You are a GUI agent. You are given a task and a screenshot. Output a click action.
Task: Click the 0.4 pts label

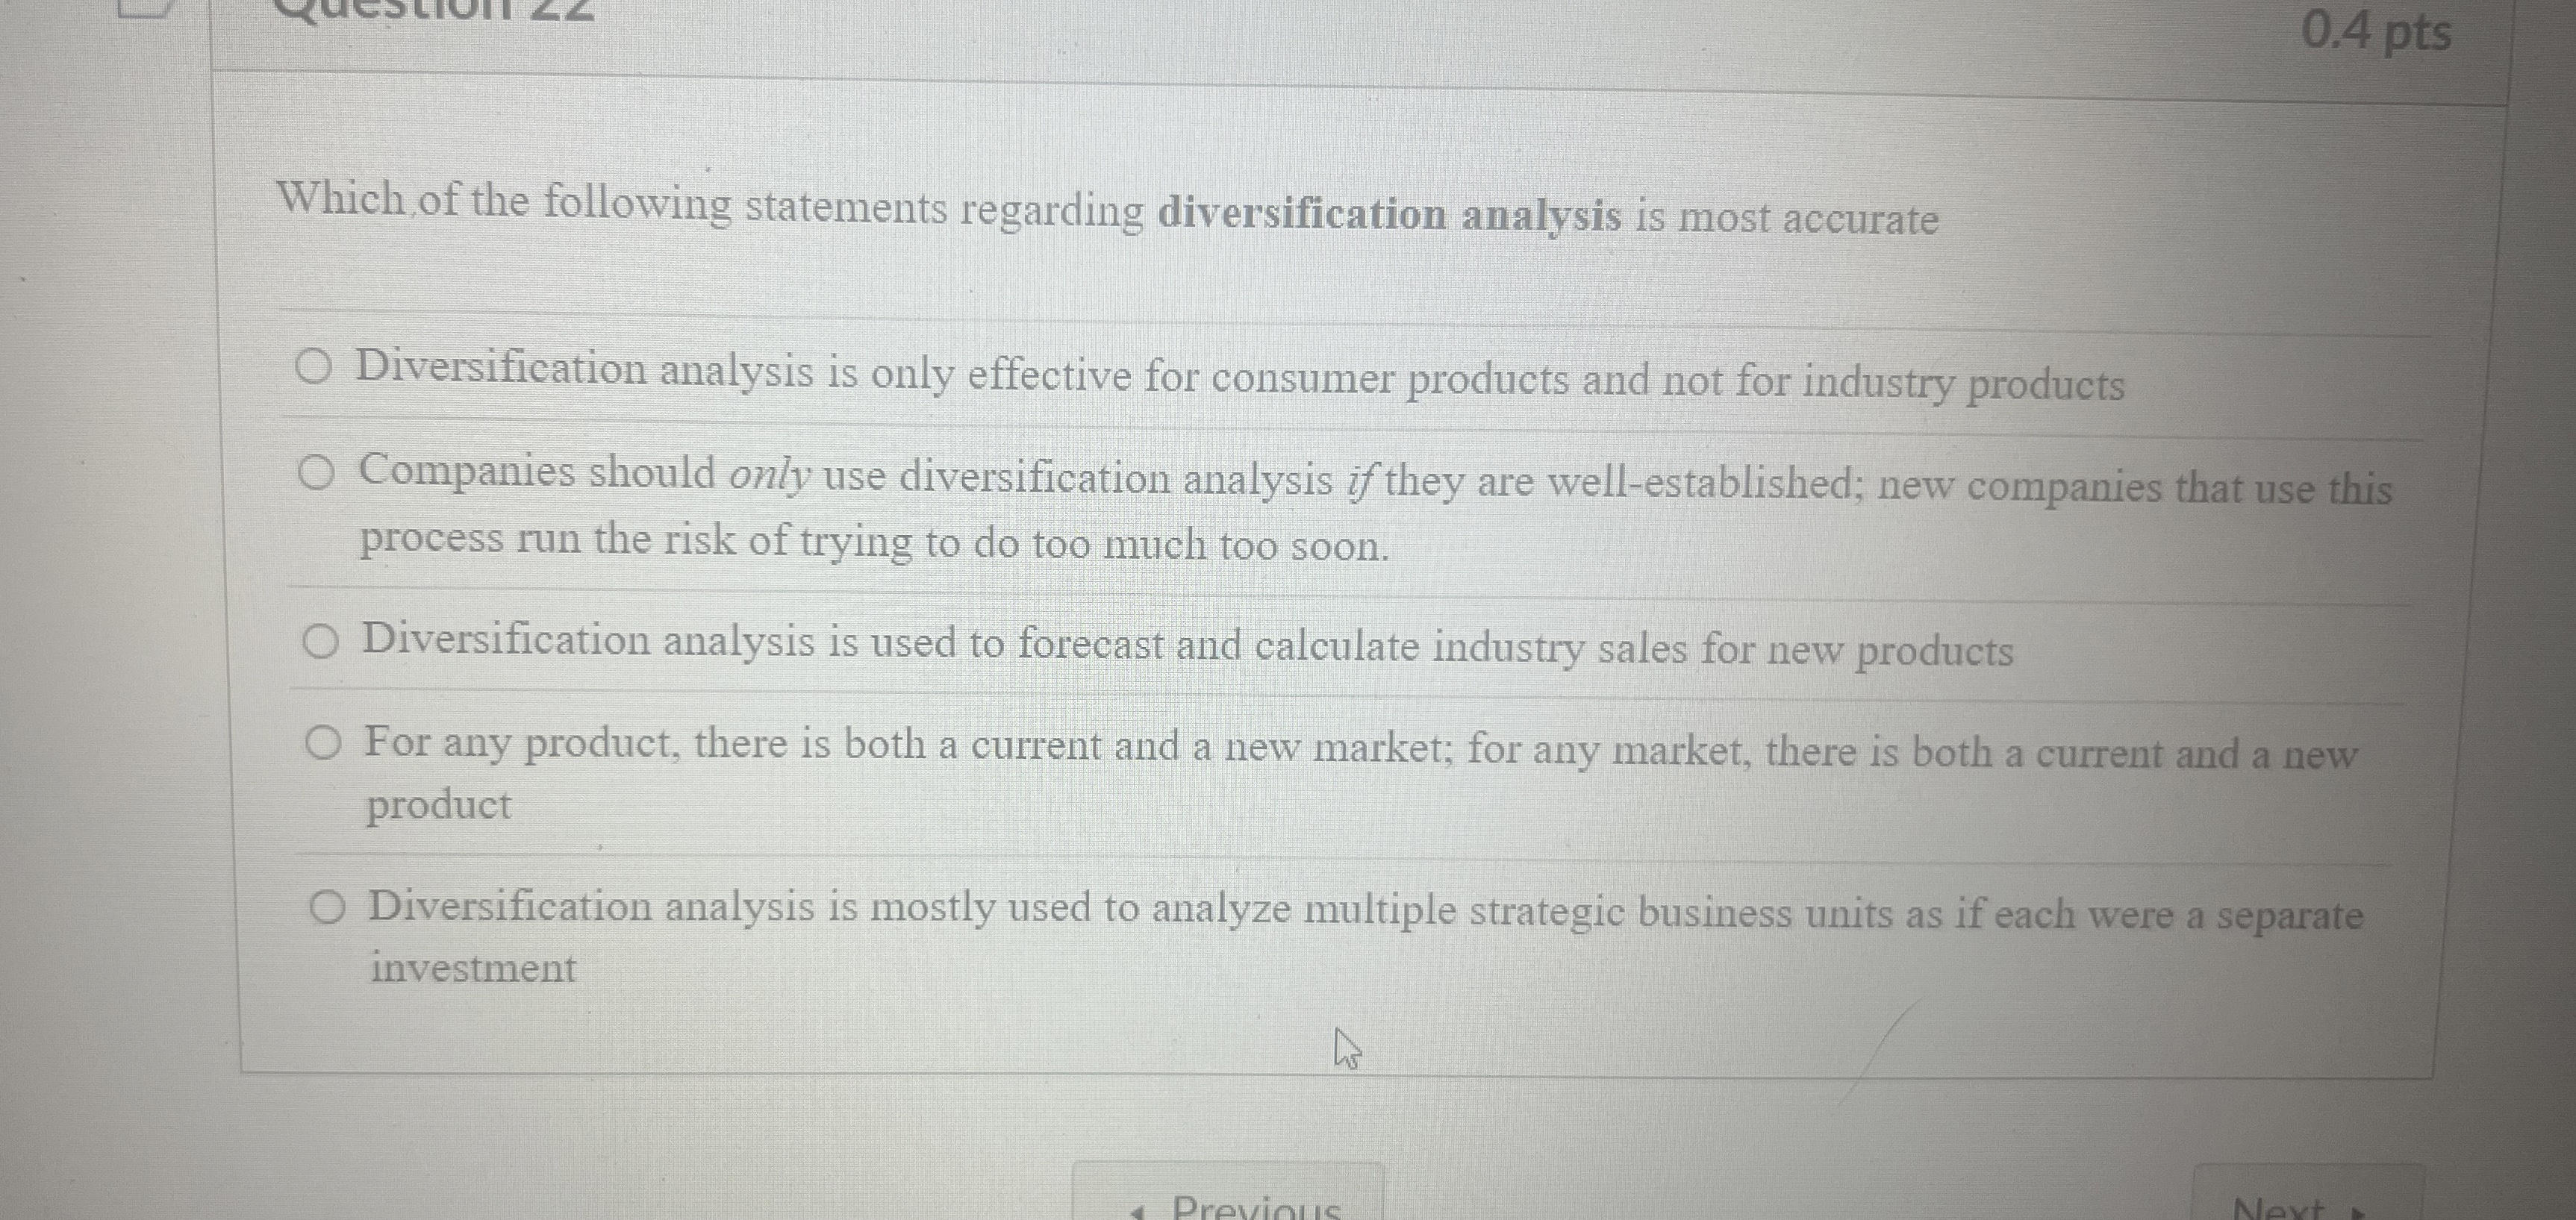[2376, 32]
